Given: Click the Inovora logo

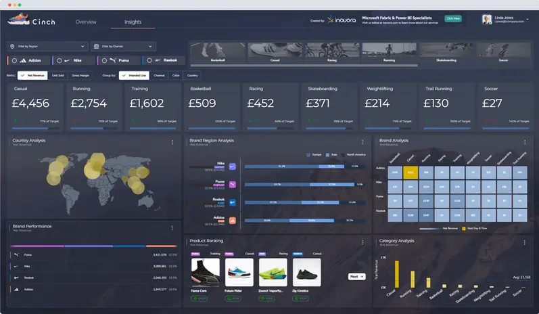Looking at the screenshot, I should click(x=342, y=20).
